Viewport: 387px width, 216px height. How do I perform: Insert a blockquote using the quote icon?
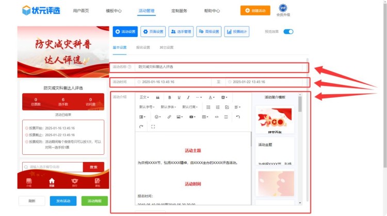pyautogui.click(x=158, y=97)
